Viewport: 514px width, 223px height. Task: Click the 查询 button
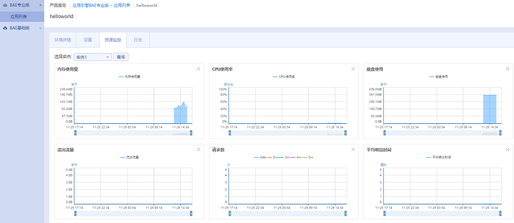pyautogui.click(x=121, y=57)
